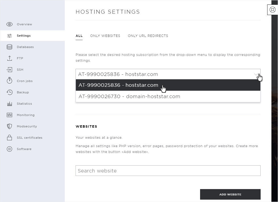Open Modsecurity settings entry
Viewport: 278px width, 202px height.
(x=32, y=127)
